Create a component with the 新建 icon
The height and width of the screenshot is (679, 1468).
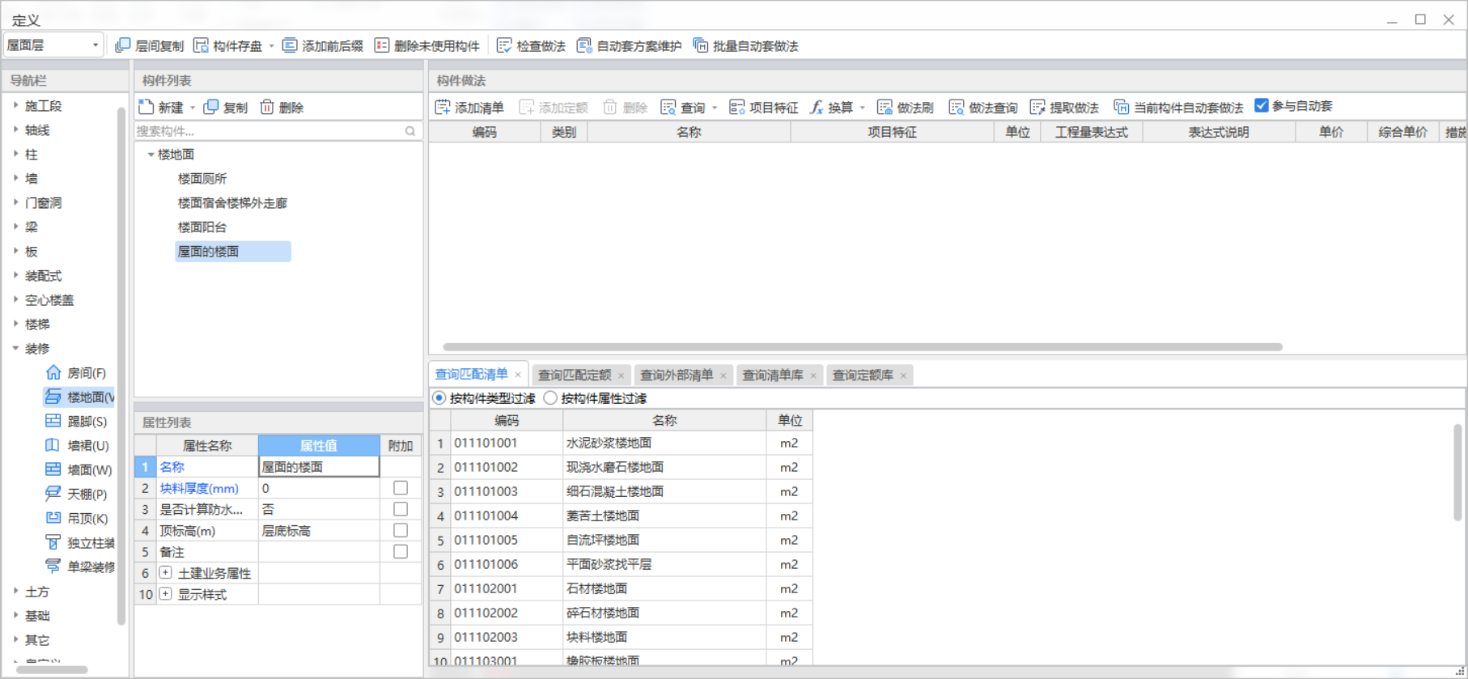click(x=146, y=107)
